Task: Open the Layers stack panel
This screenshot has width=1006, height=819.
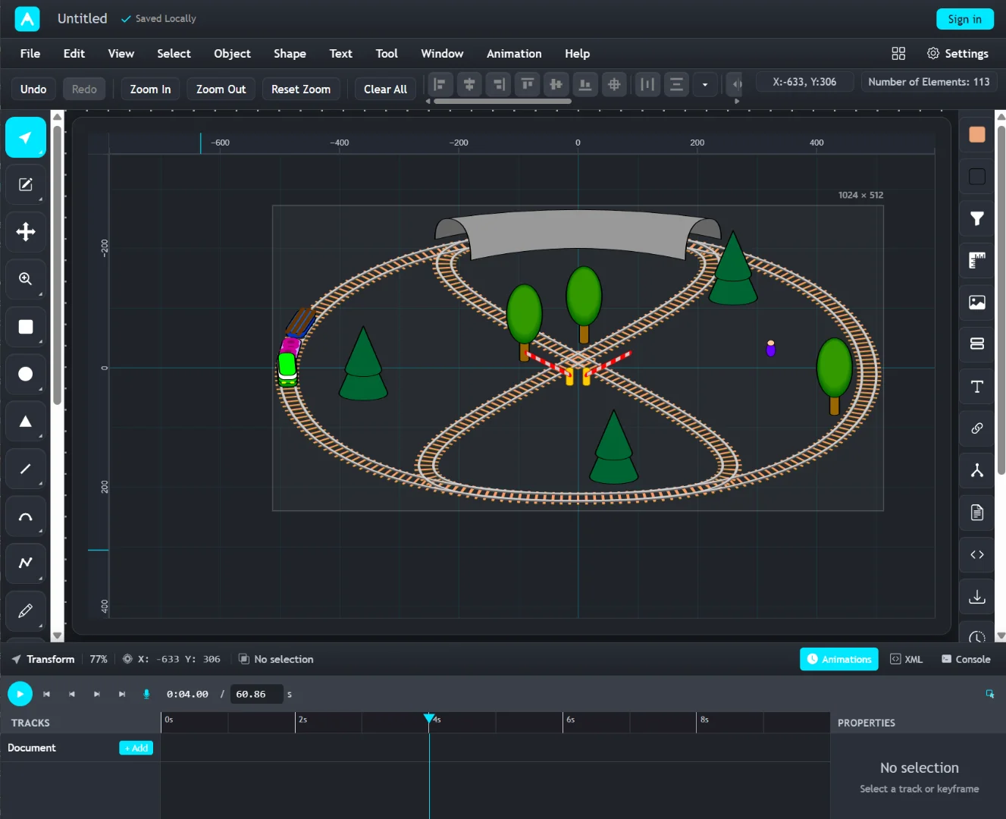Action: click(977, 344)
